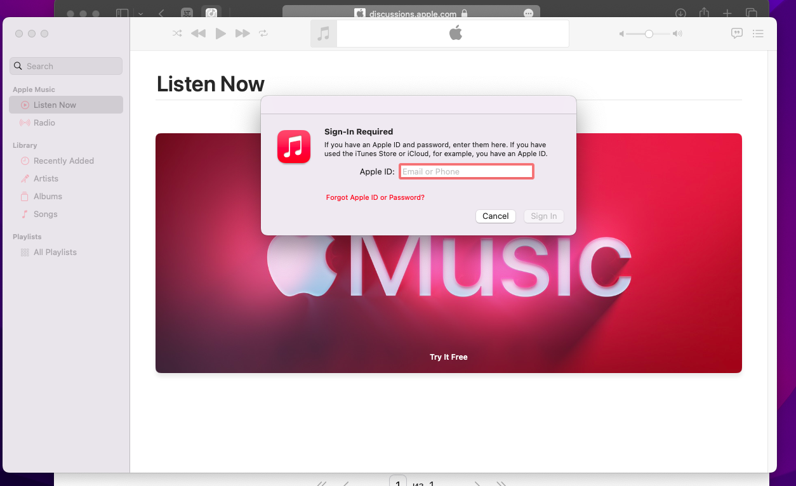Click the Apple logo in now-playing display
Screen dimensions: 796x486
coord(456,33)
